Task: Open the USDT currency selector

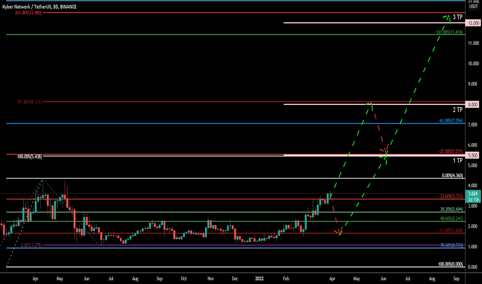Action: point(473,6)
